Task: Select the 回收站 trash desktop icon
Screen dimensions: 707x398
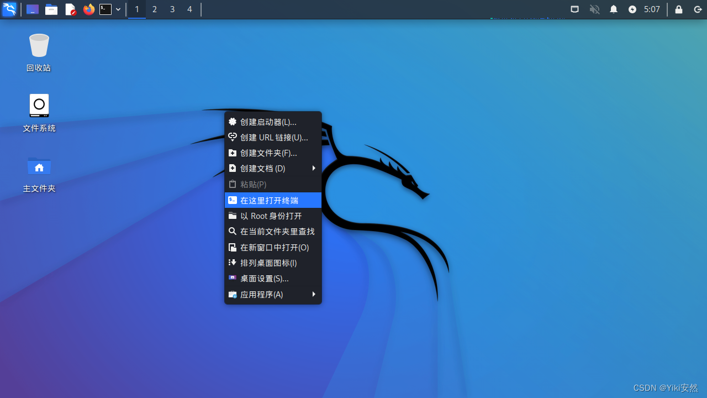Action: [x=39, y=53]
